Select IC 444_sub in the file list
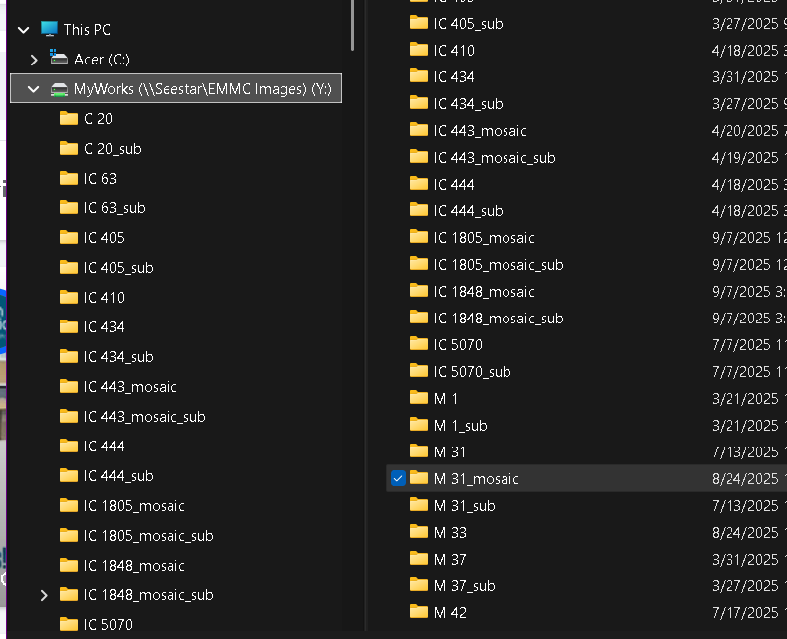 tap(468, 210)
